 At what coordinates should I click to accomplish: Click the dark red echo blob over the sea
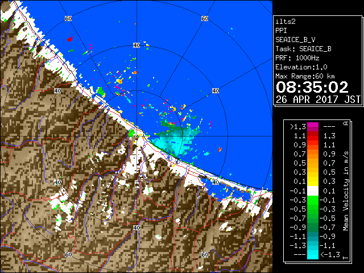coord(70,39)
